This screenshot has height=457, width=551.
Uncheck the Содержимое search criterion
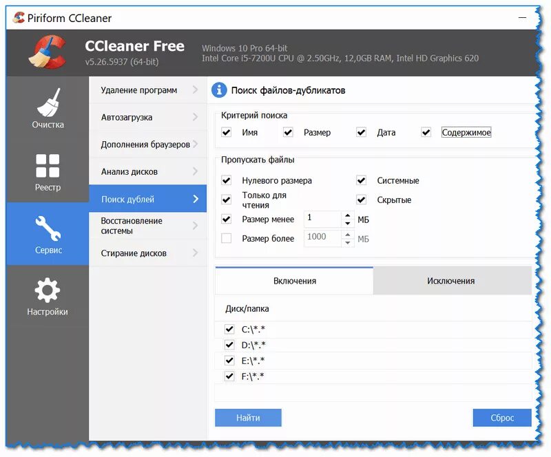tap(426, 132)
